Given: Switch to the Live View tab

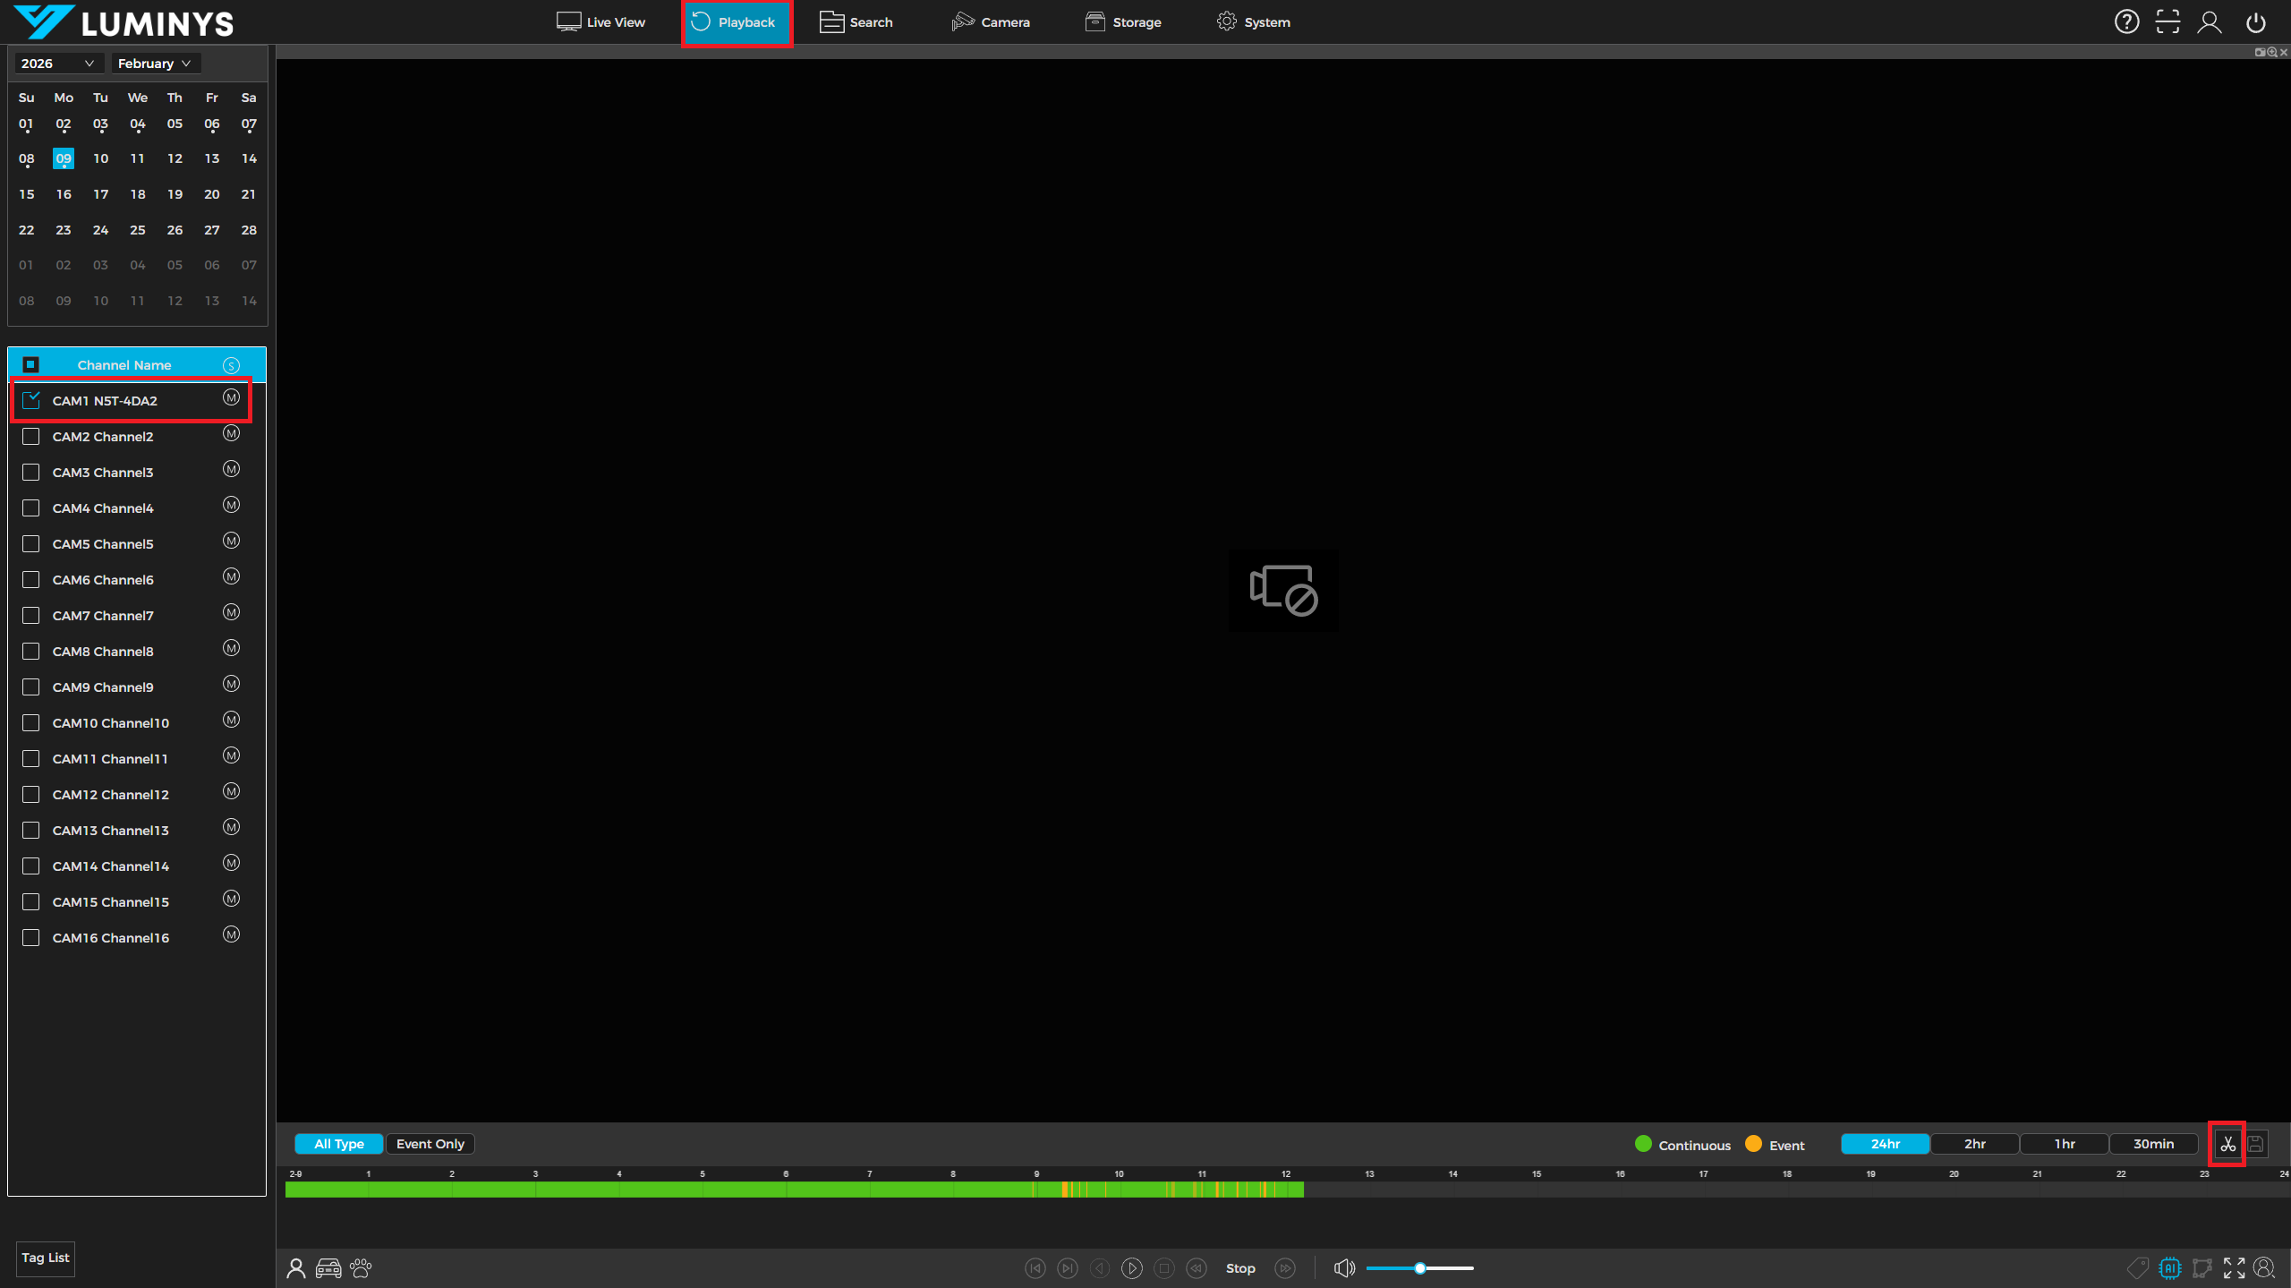Looking at the screenshot, I should pos(600,22).
